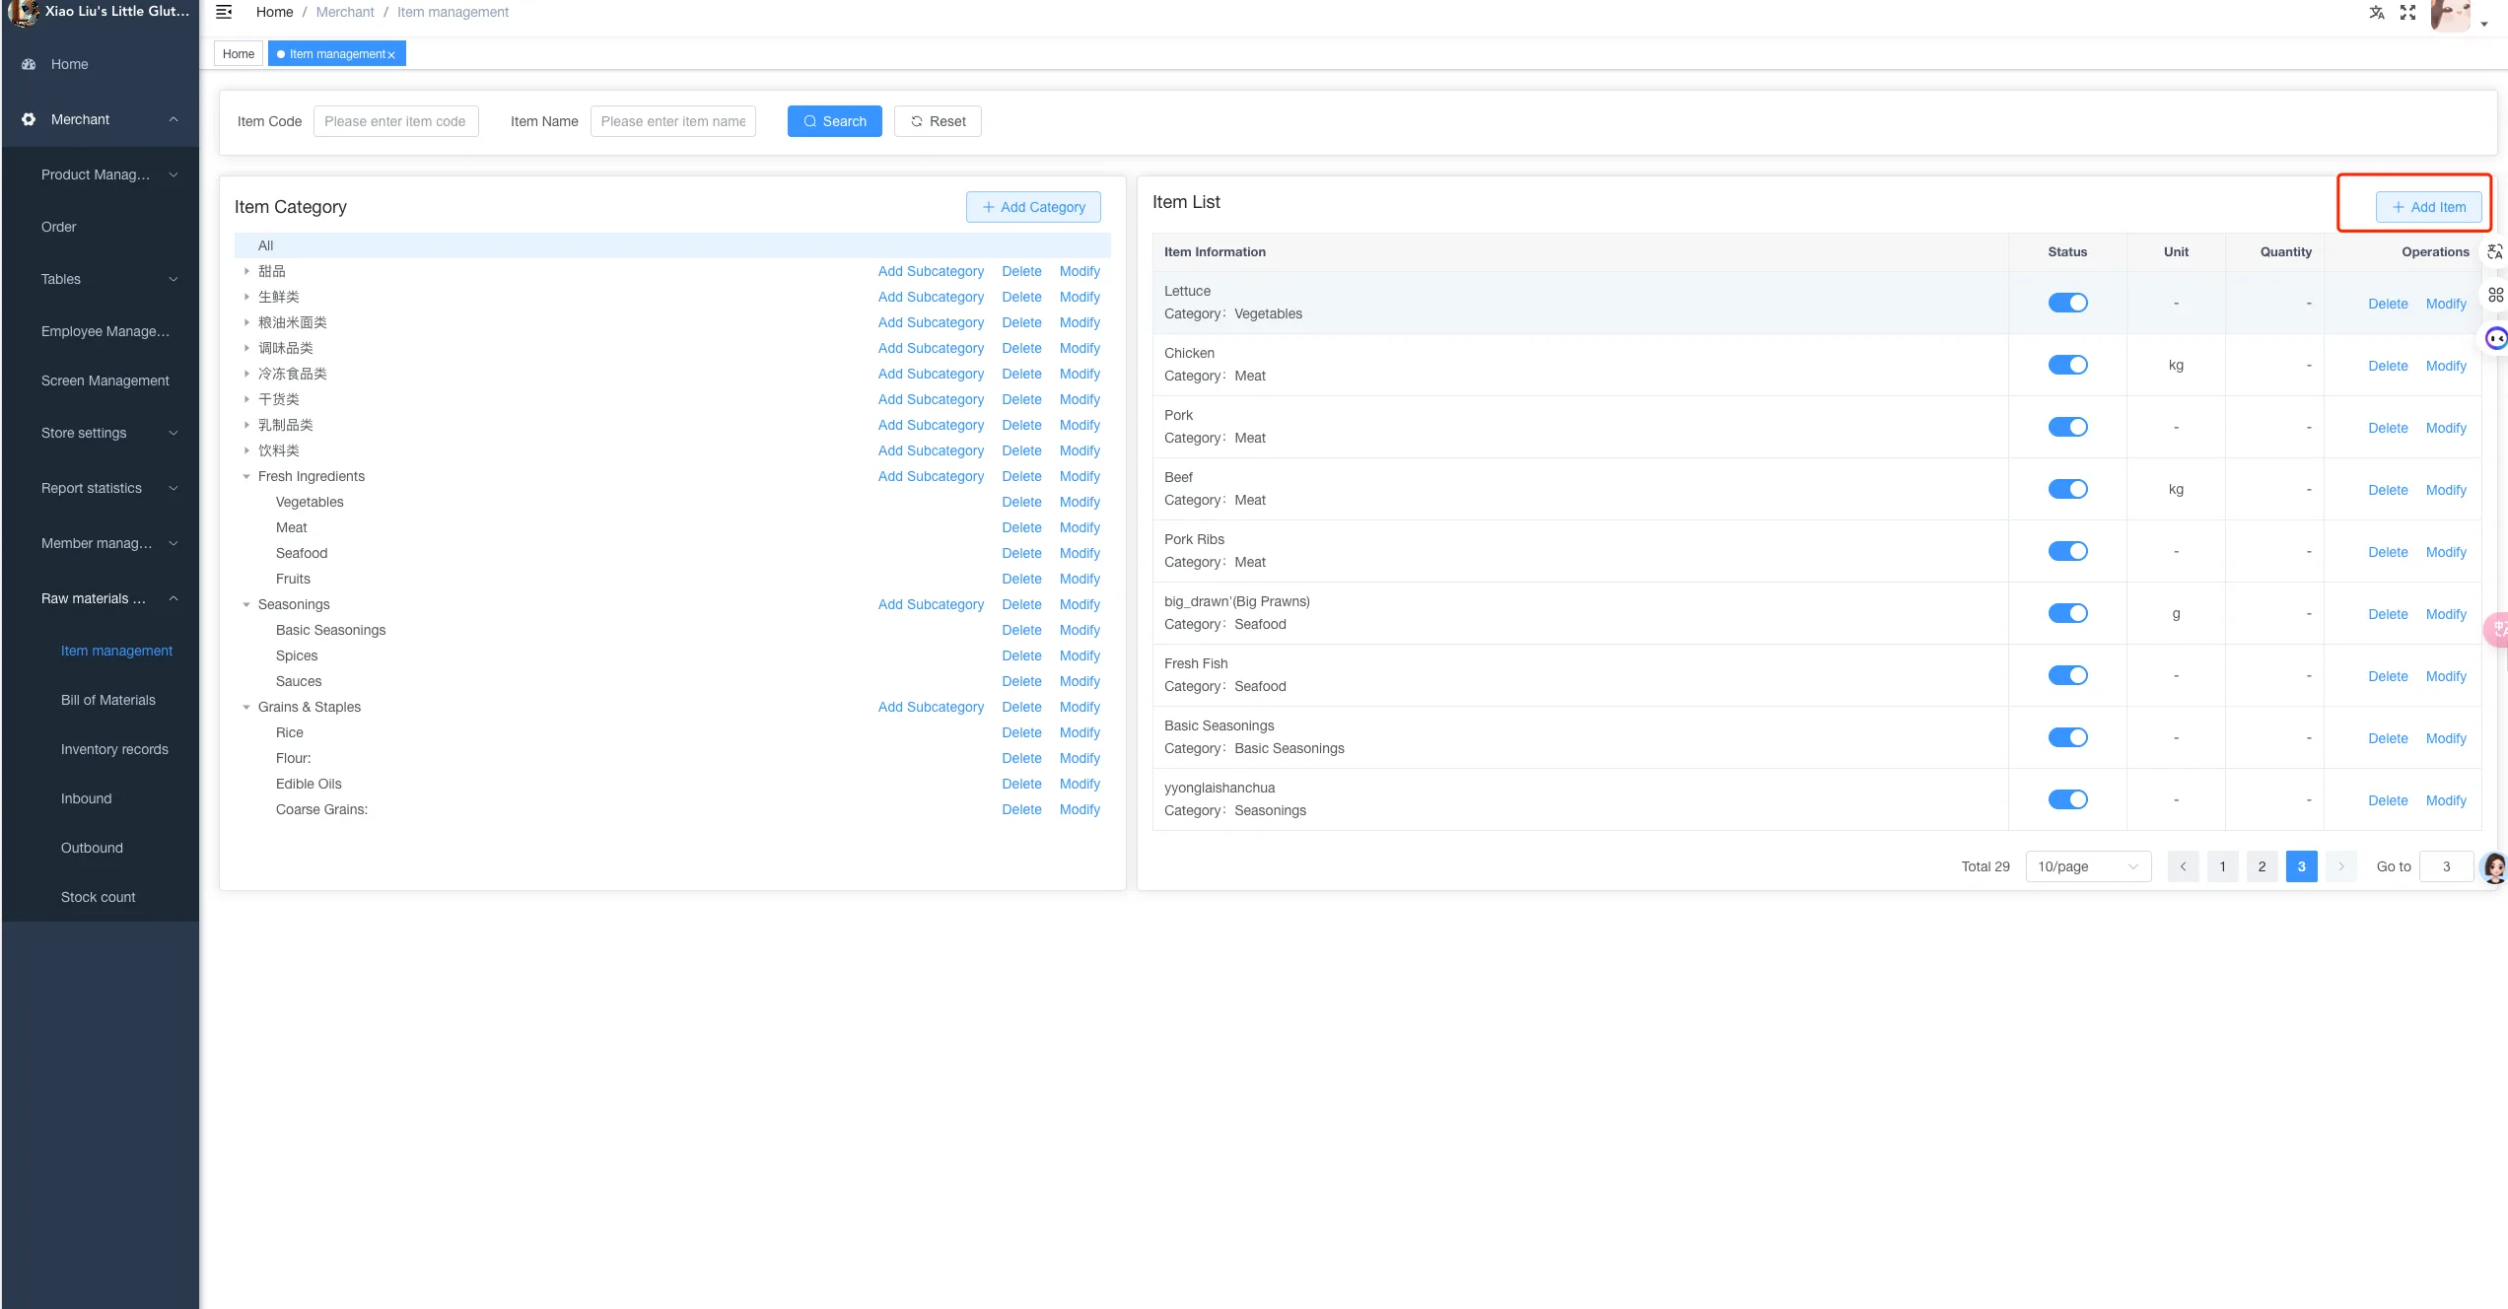Viewport: 2508px width, 1309px height.
Task: Modify the Chicken item
Action: pyautogui.click(x=2446, y=366)
